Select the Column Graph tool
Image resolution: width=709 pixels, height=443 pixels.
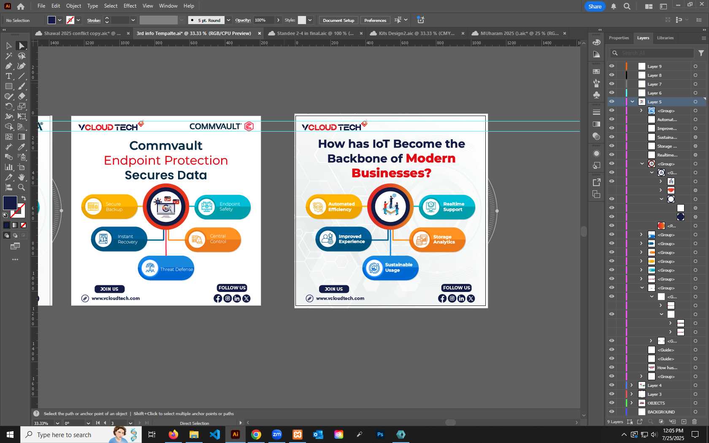(8, 167)
